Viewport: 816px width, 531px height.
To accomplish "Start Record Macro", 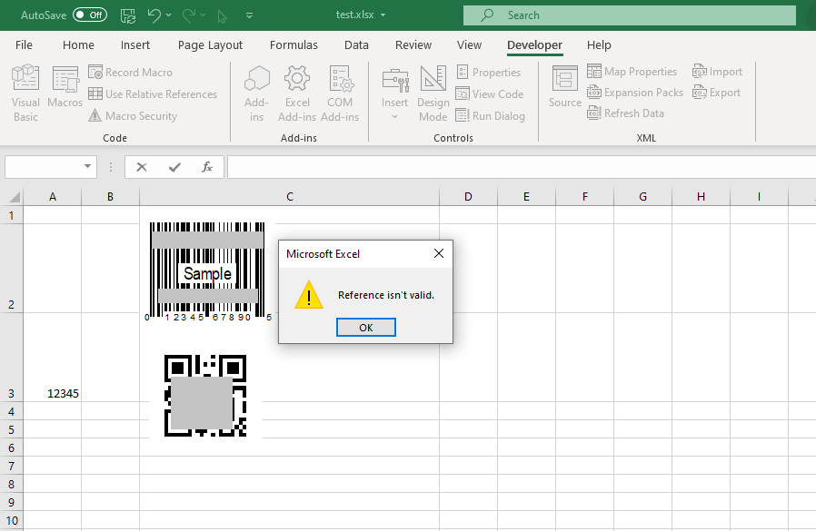I will [x=131, y=73].
